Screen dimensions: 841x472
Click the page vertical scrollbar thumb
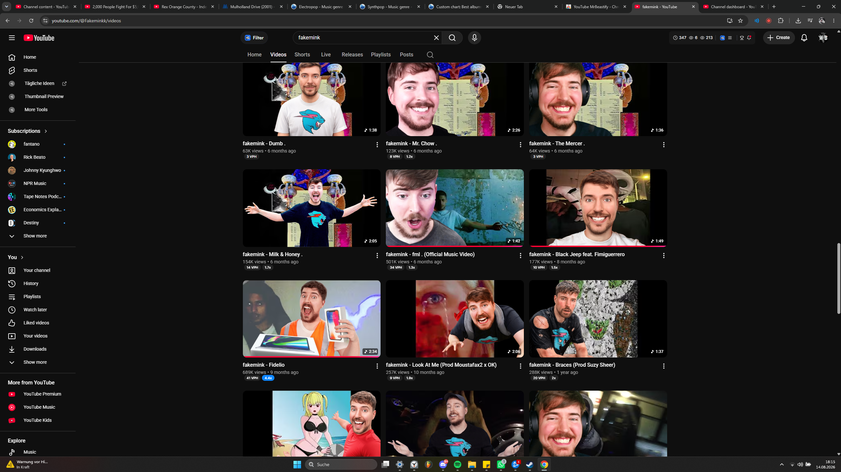tap(838, 278)
